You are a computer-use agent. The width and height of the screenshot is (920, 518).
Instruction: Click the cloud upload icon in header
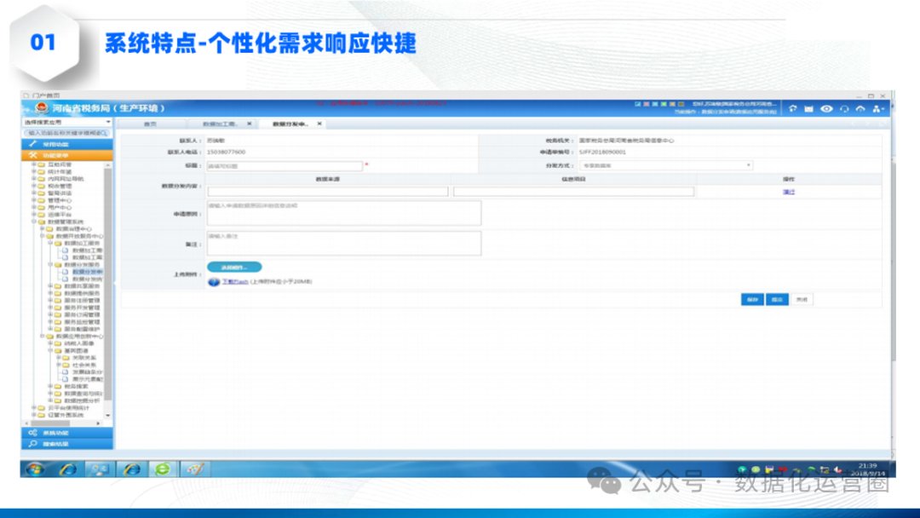[860, 108]
